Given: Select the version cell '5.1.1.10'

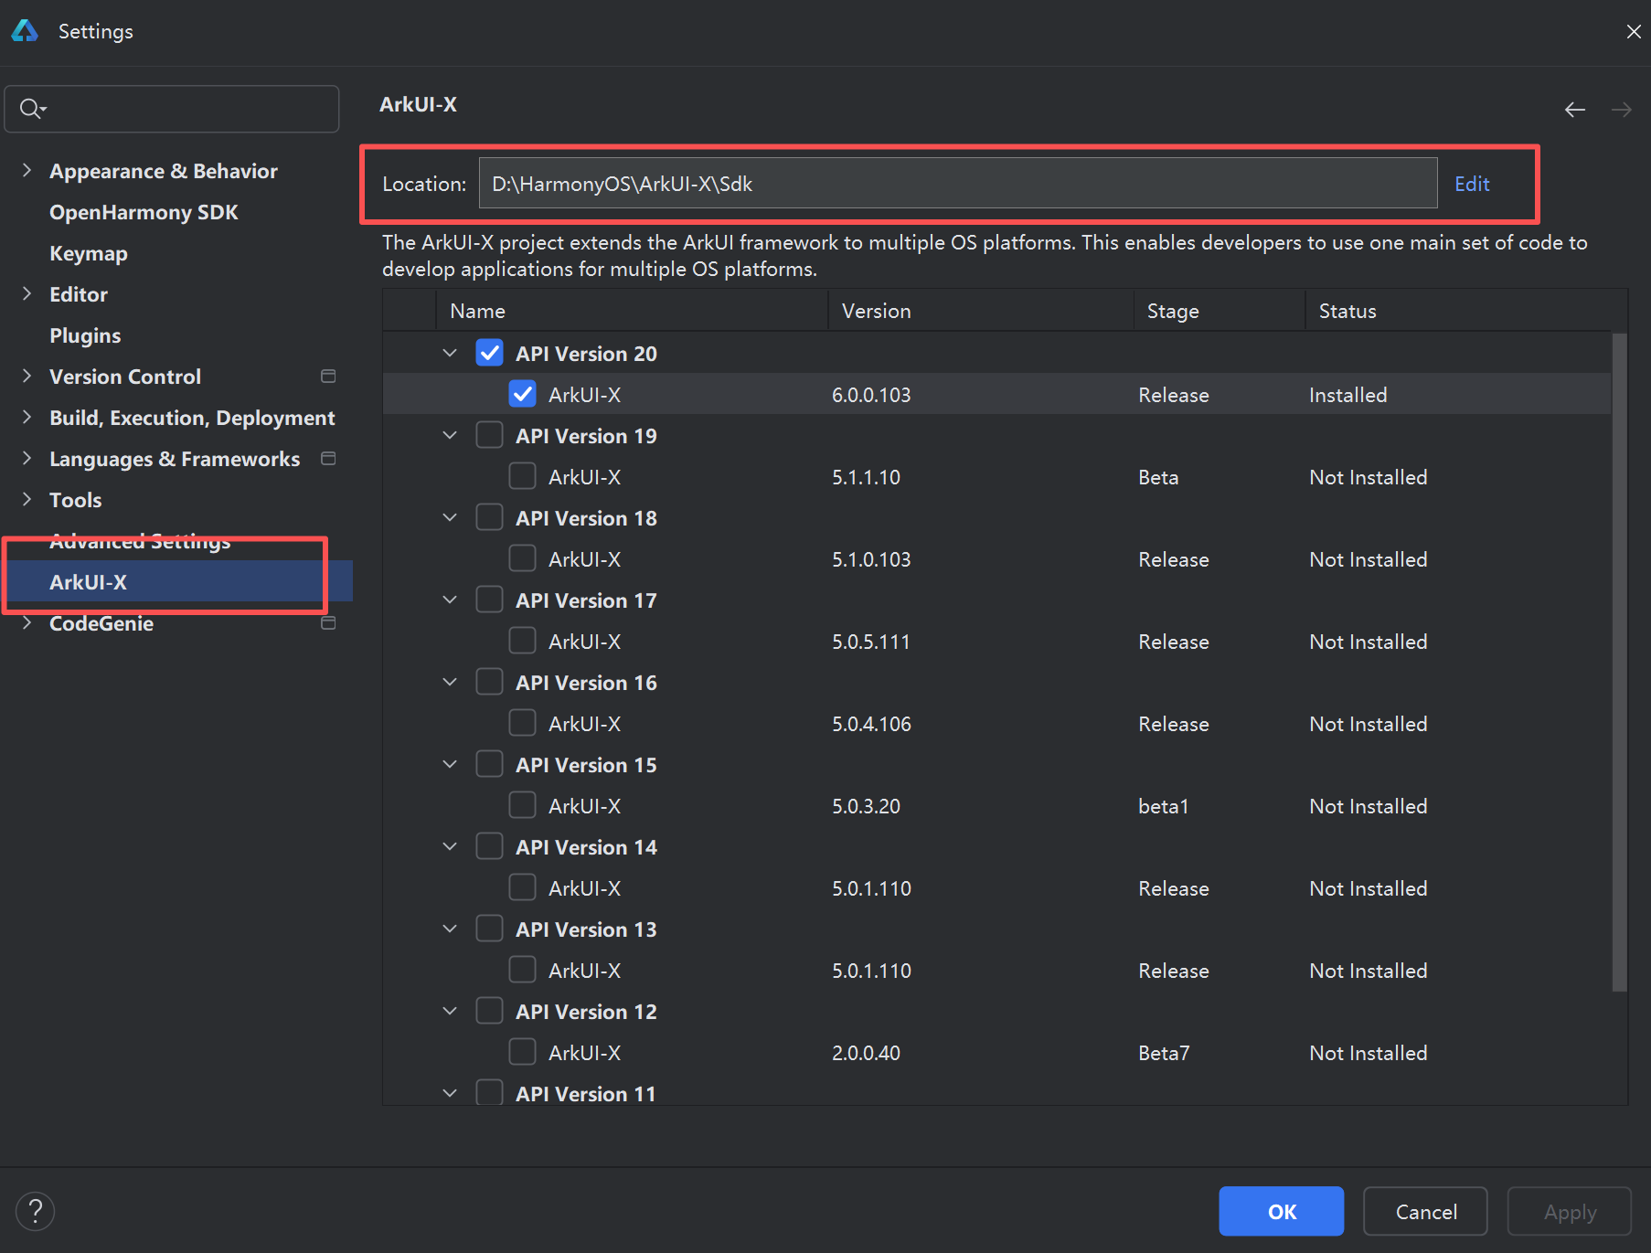Looking at the screenshot, I should (x=866, y=477).
